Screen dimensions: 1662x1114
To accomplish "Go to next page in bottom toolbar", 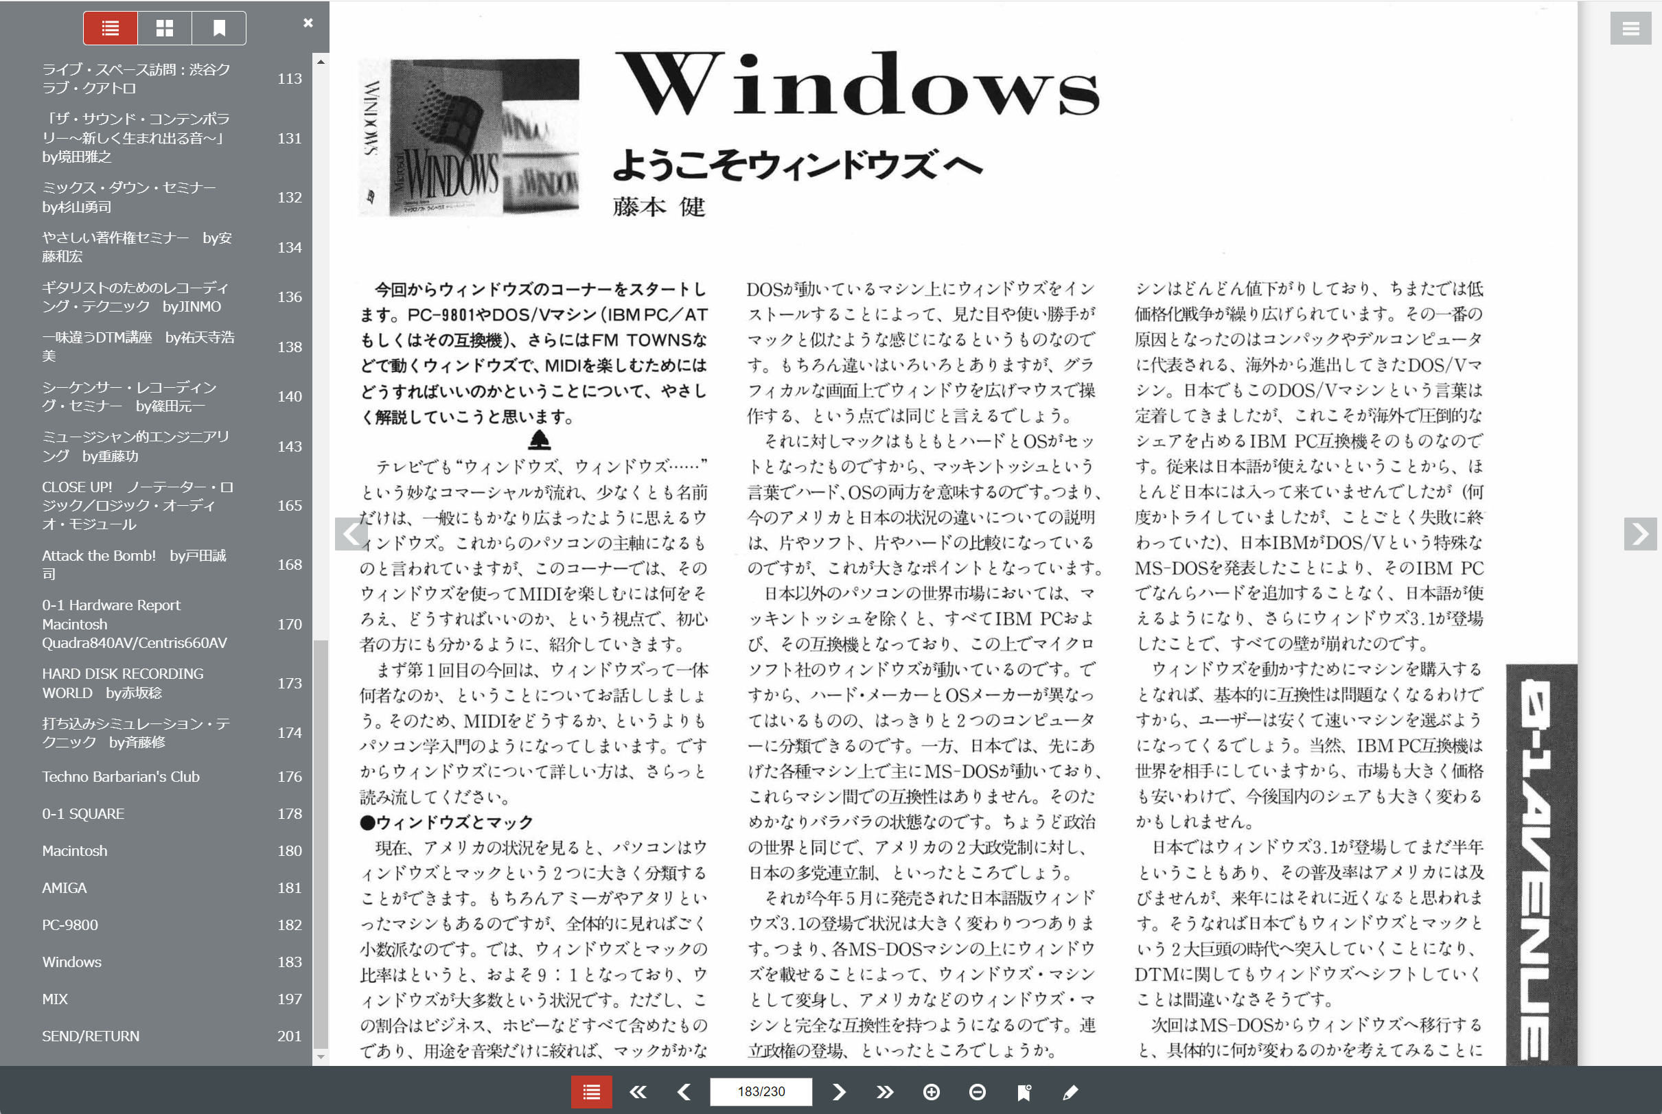I will click(x=838, y=1092).
